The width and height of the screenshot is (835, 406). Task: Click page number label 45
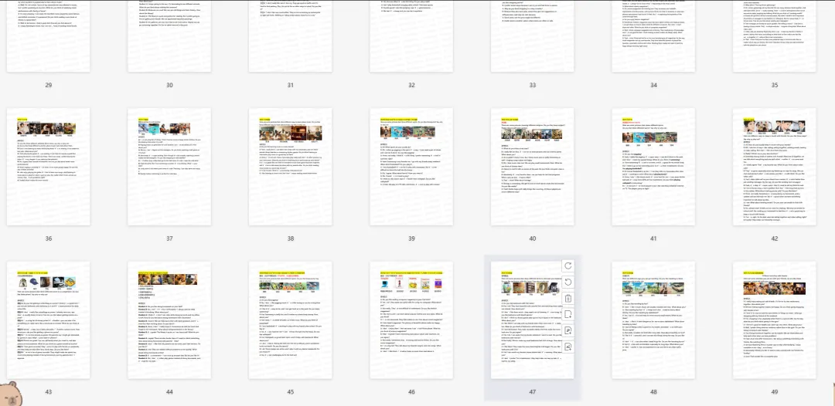pyautogui.click(x=290, y=391)
